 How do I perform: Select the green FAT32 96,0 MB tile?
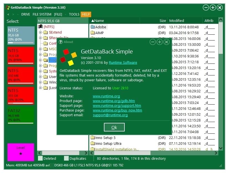click(x=21, y=116)
